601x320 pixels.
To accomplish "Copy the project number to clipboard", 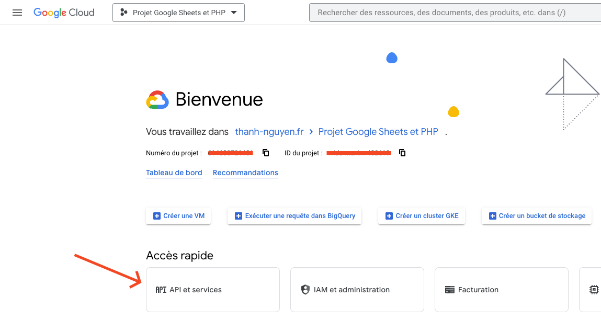I will click(266, 153).
